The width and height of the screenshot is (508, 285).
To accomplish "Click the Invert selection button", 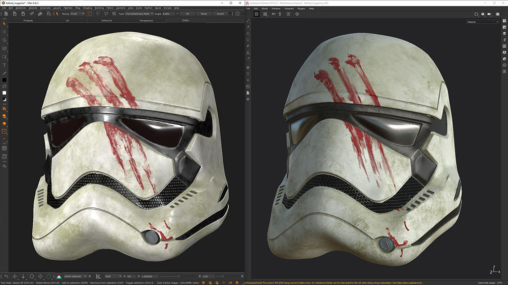I will coord(222,13).
